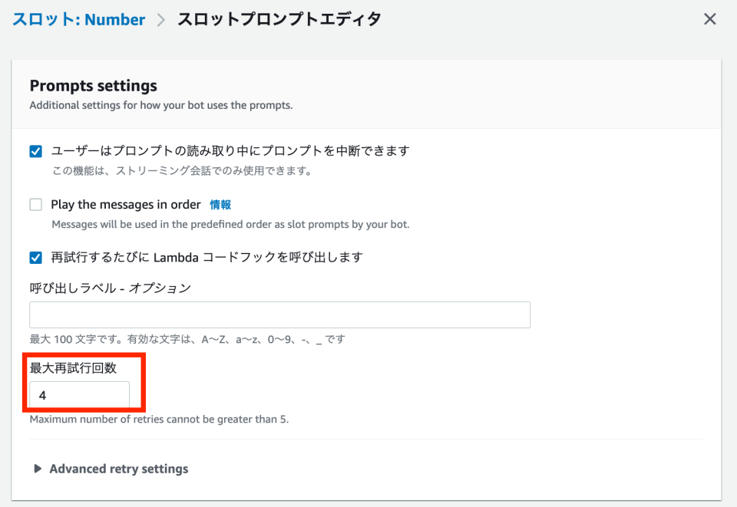Viewport: 737px width, 507px height.
Task: Close the slot prompt editor with the X
Action: [x=710, y=18]
